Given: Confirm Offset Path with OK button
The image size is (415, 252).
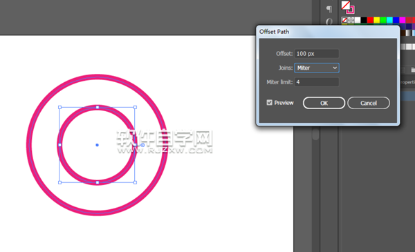Looking at the screenshot, I should tap(324, 103).
